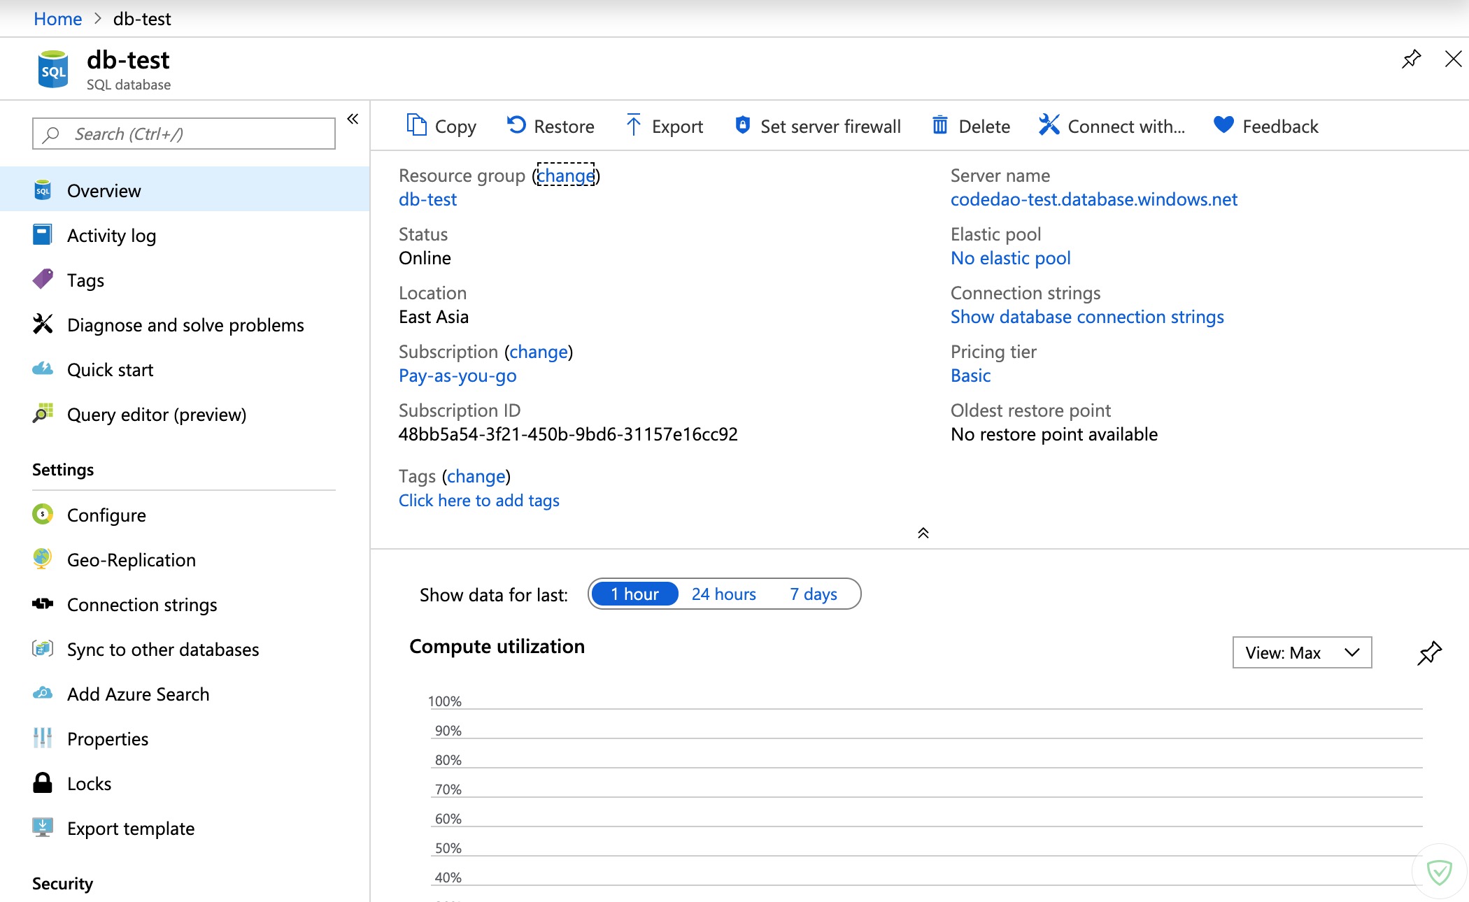Screen dimensions: 1469x902
Task: Open Activity log in the sidebar
Action: 111,236
